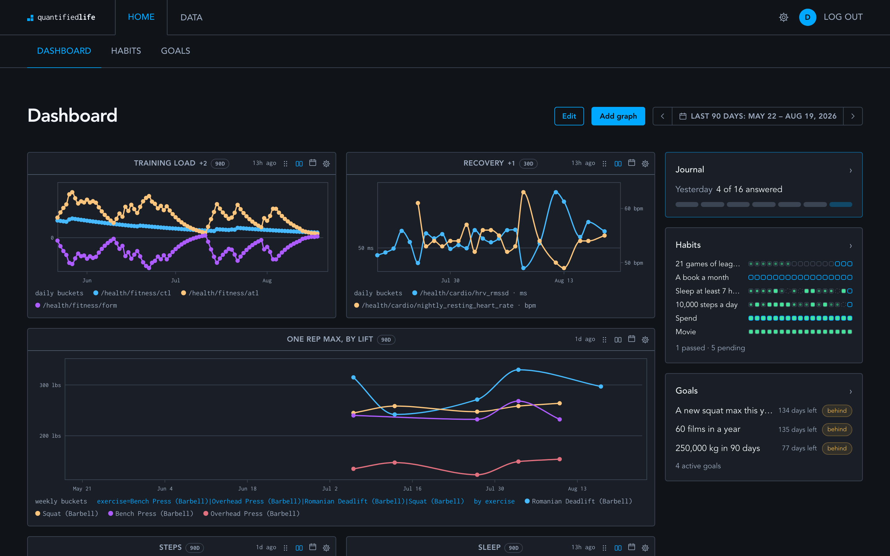Toggle Overhead Press (Barbell) legend series
This screenshot has width=890, height=556.
(252, 513)
